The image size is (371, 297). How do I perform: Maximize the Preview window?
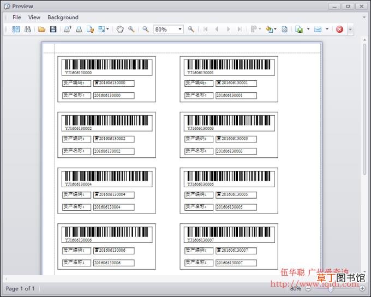(348, 7)
